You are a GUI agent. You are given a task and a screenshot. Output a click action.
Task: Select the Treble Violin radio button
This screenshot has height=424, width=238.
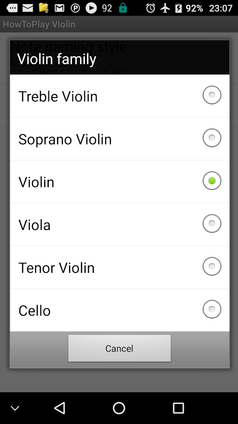click(x=212, y=95)
